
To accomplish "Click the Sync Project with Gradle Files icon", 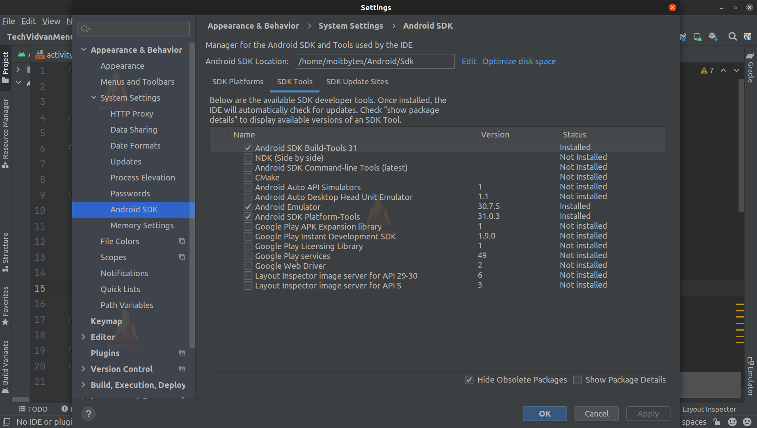I will [684, 37].
